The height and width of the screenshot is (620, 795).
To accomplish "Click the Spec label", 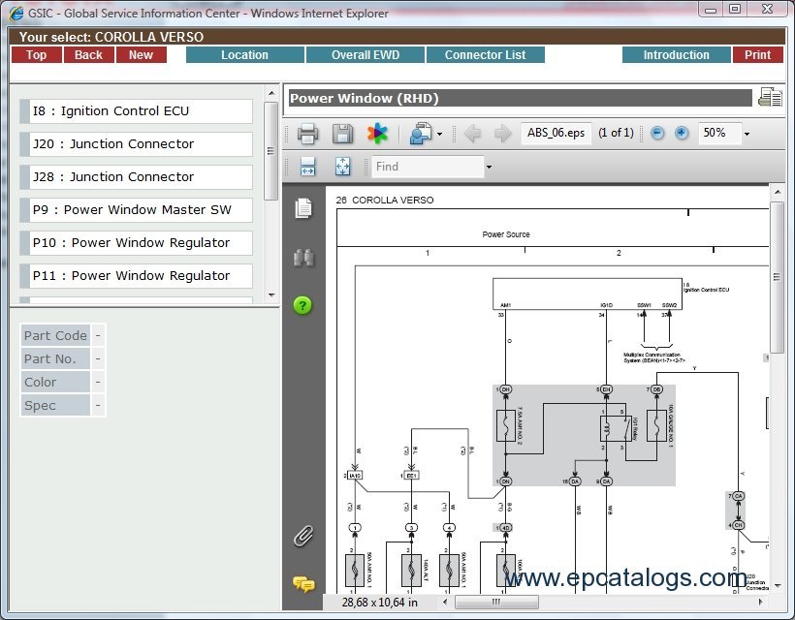I will [x=55, y=405].
